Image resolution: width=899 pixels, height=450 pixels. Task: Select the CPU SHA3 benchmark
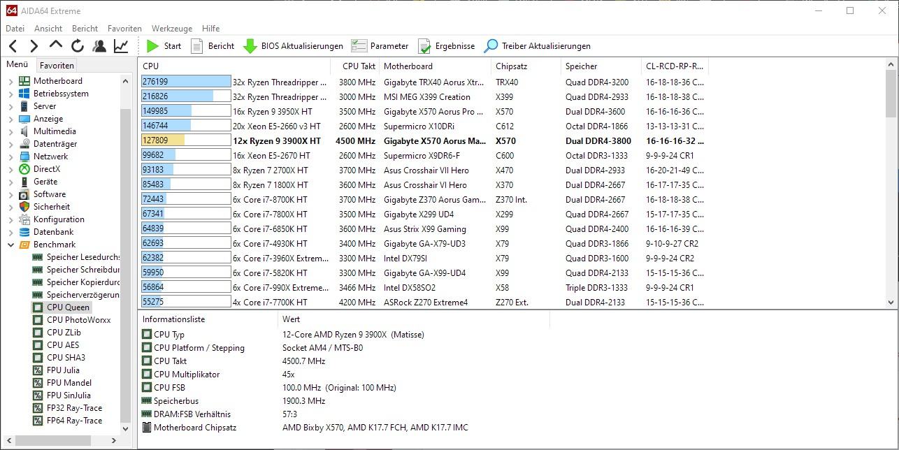[59, 358]
